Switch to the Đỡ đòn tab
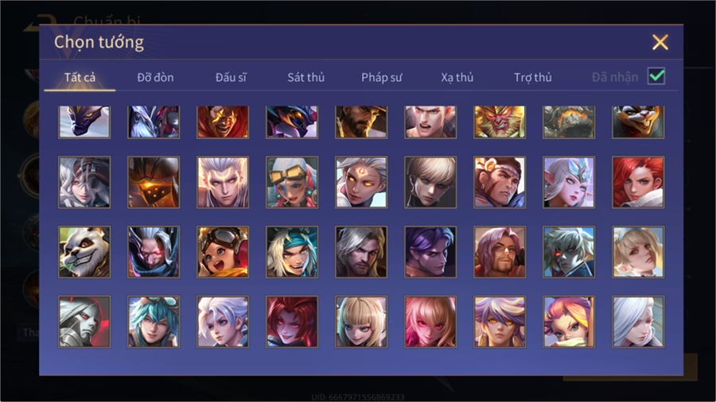 click(155, 78)
